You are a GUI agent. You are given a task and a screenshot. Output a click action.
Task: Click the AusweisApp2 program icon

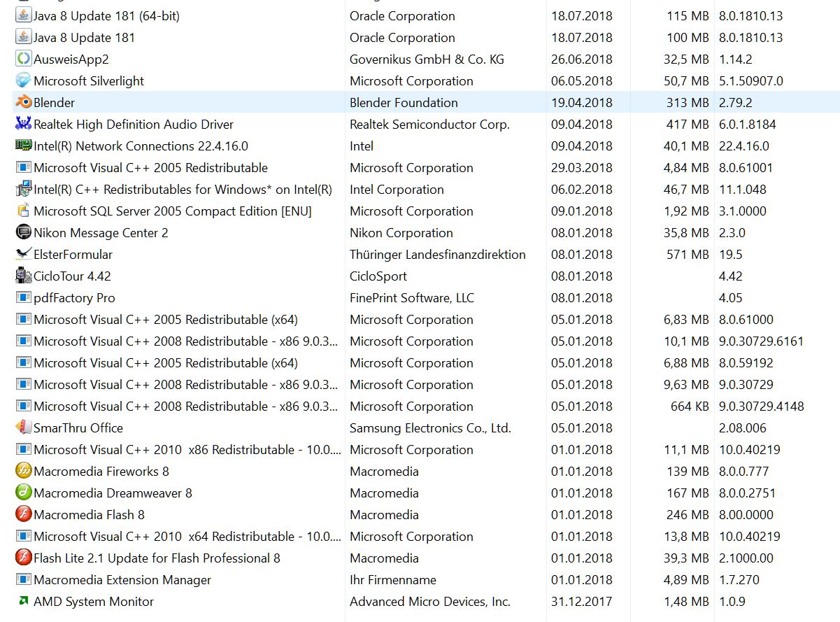click(x=23, y=59)
